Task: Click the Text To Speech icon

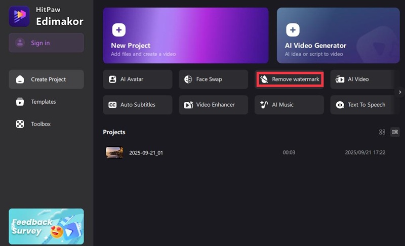Action: click(x=340, y=105)
